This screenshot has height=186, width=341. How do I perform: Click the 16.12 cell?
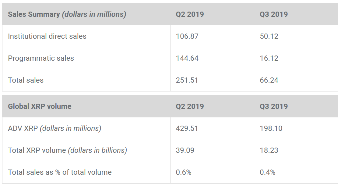pyautogui.click(x=269, y=58)
